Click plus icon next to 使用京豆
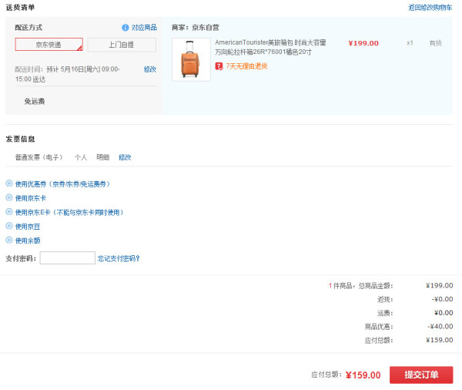This screenshot has width=462, height=390. click(x=9, y=226)
